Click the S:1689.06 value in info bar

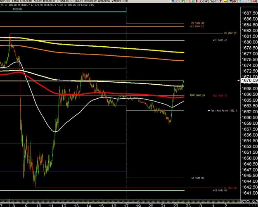(69, 5)
